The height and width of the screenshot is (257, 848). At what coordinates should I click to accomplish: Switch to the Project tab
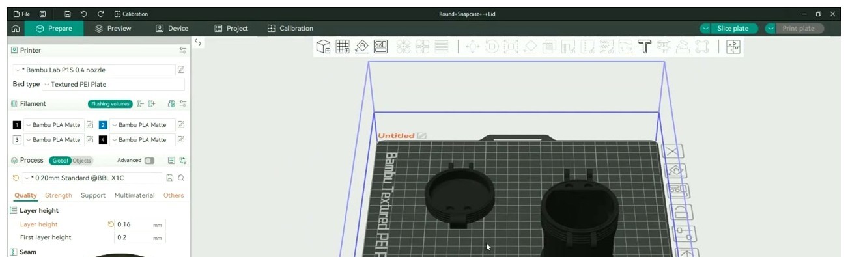231,29
